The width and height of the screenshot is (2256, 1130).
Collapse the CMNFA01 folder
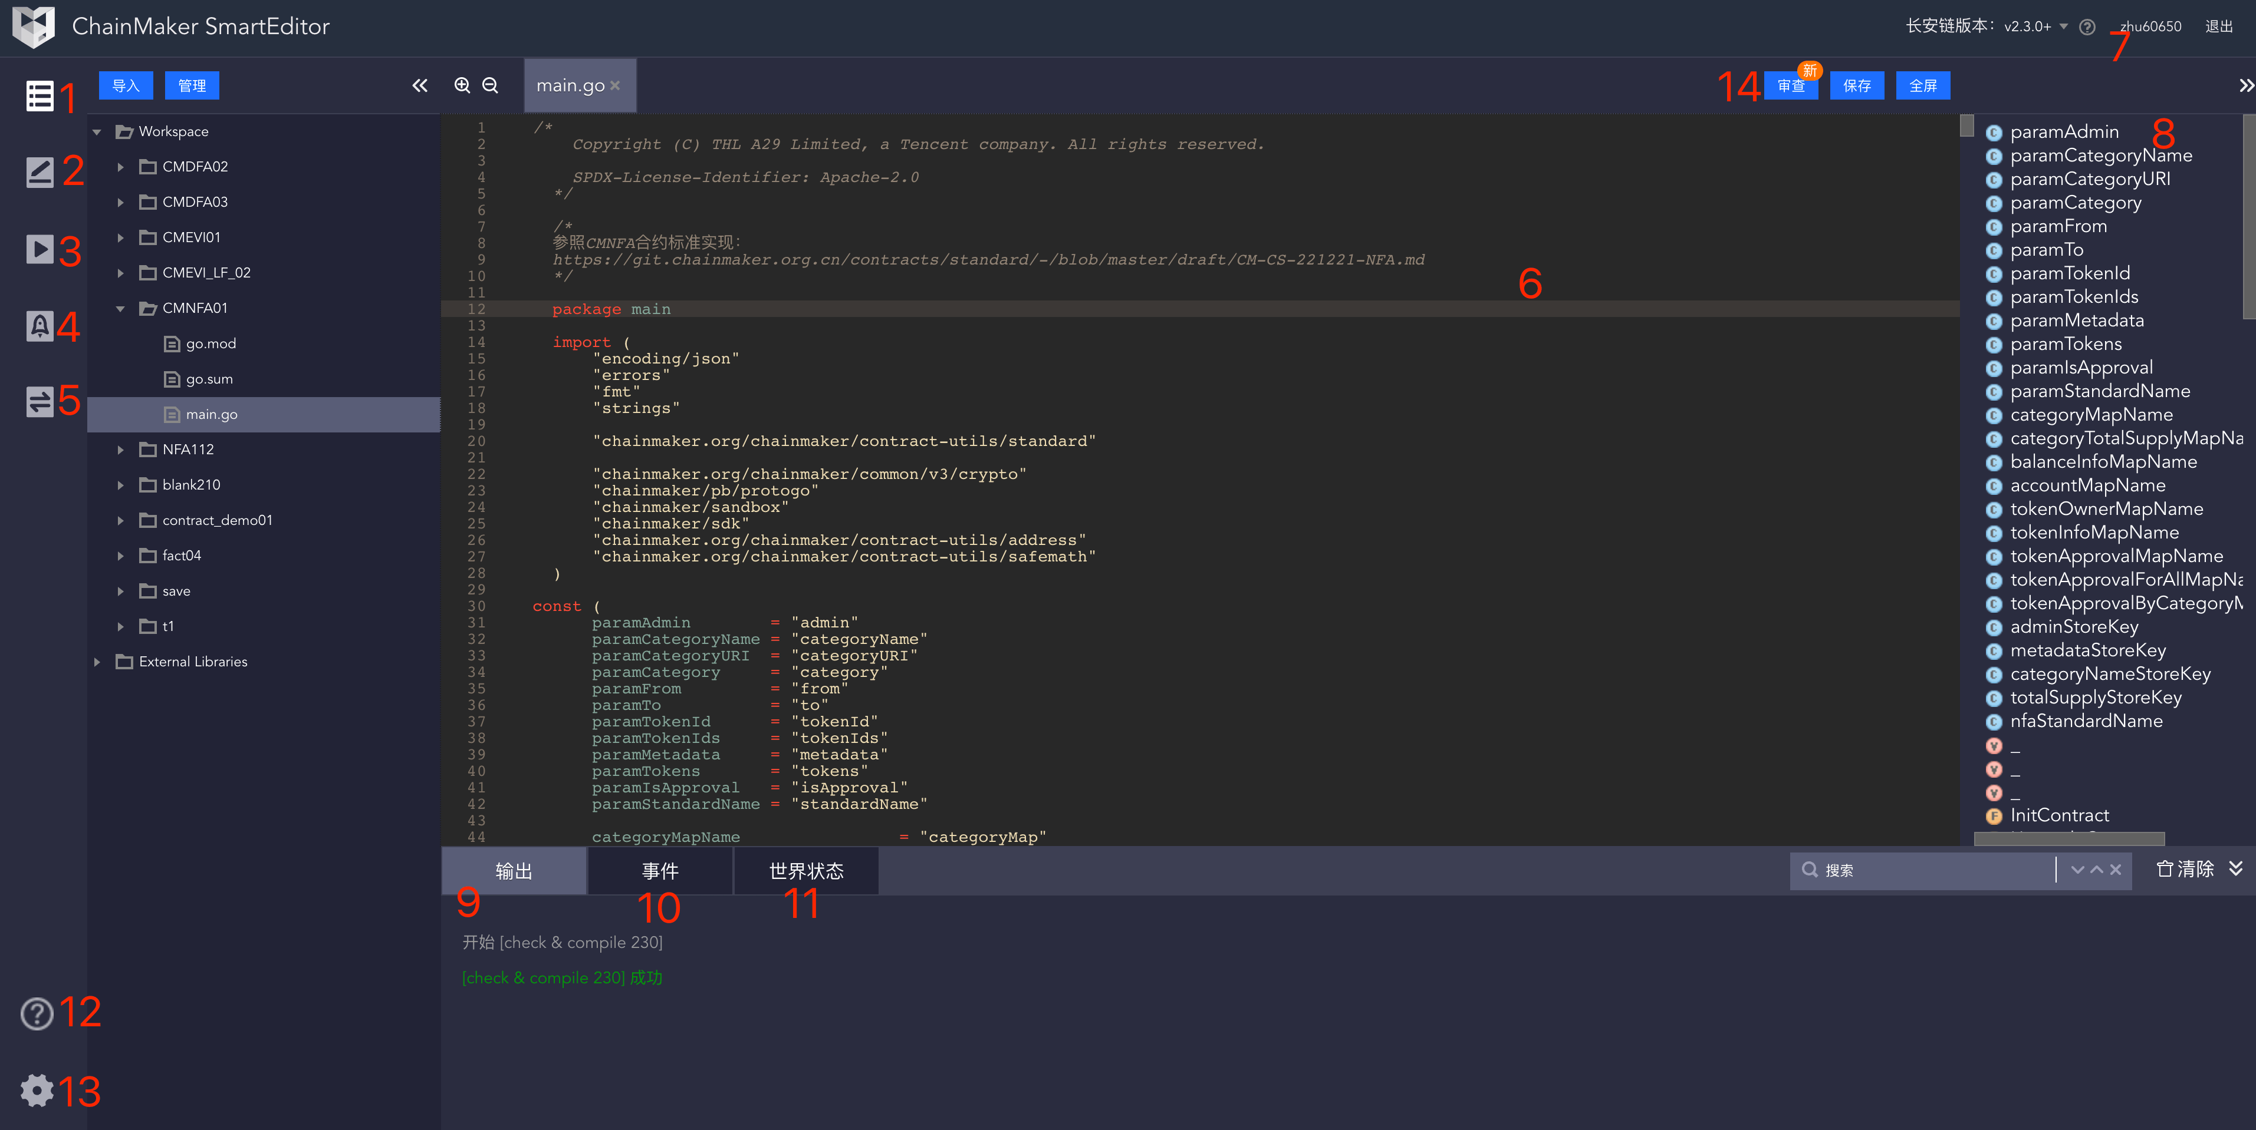tap(121, 308)
